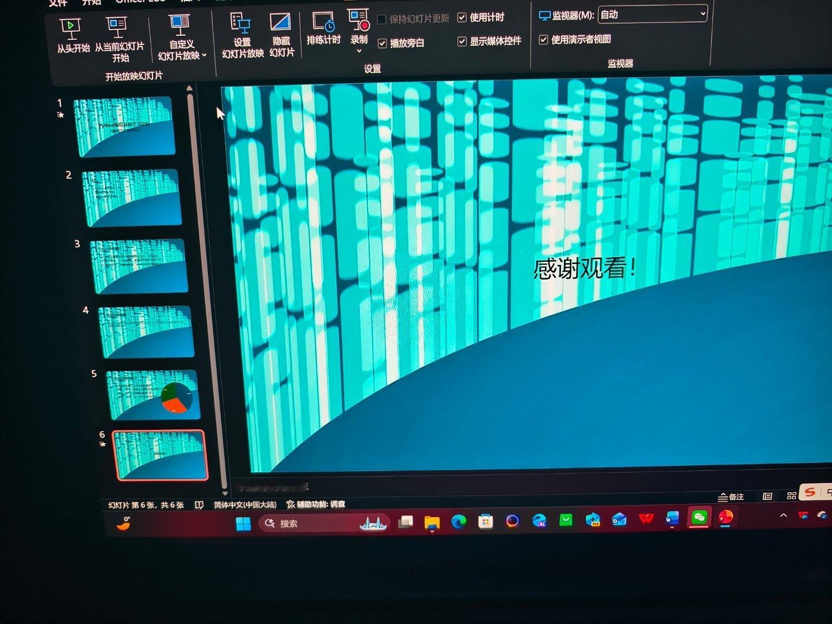Select slide 2 thumbnail
Image resolution: width=832 pixels, height=624 pixels.
[x=131, y=197]
